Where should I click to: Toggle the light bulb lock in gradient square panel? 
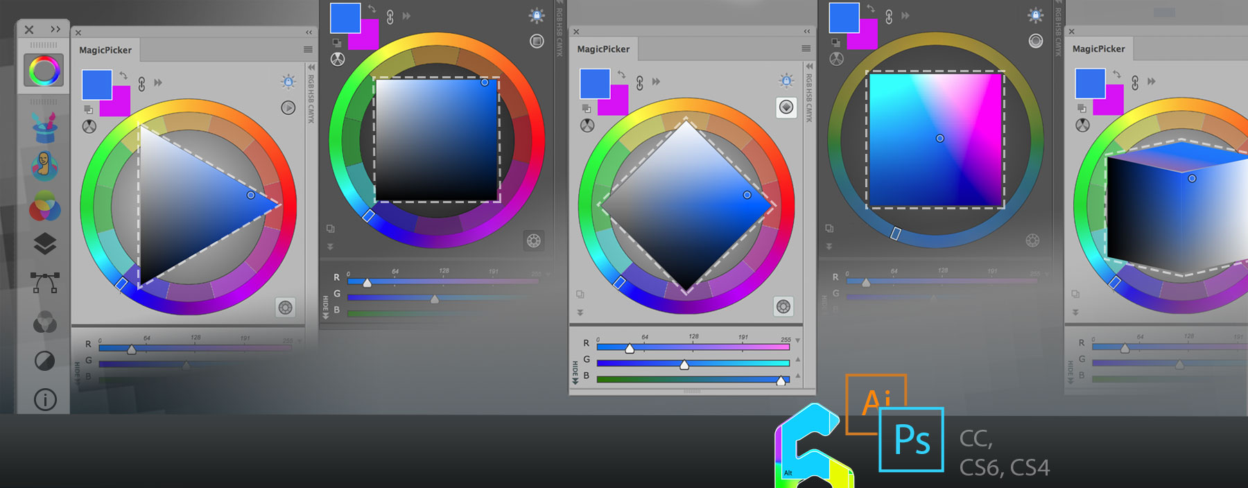(1035, 15)
